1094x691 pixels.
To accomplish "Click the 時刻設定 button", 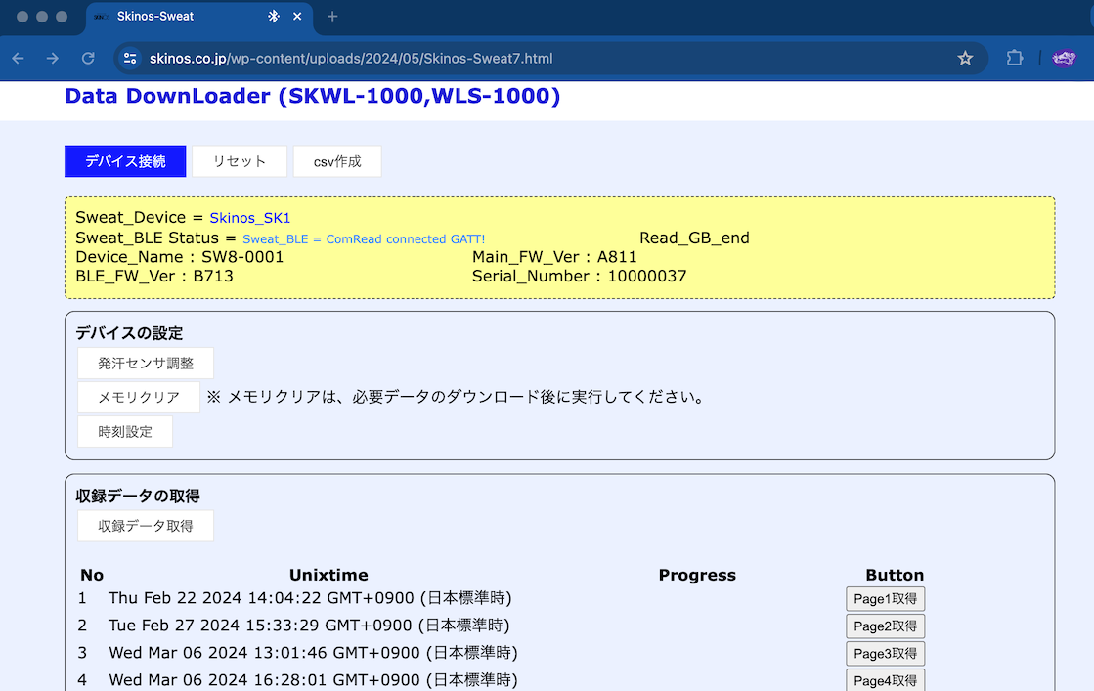I will (125, 432).
